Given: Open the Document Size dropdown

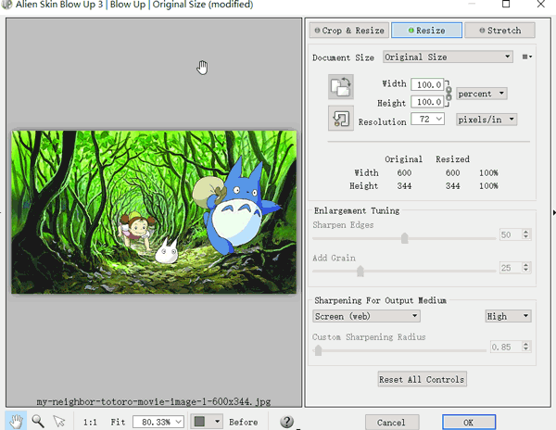Looking at the screenshot, I should tap(448, 57).
